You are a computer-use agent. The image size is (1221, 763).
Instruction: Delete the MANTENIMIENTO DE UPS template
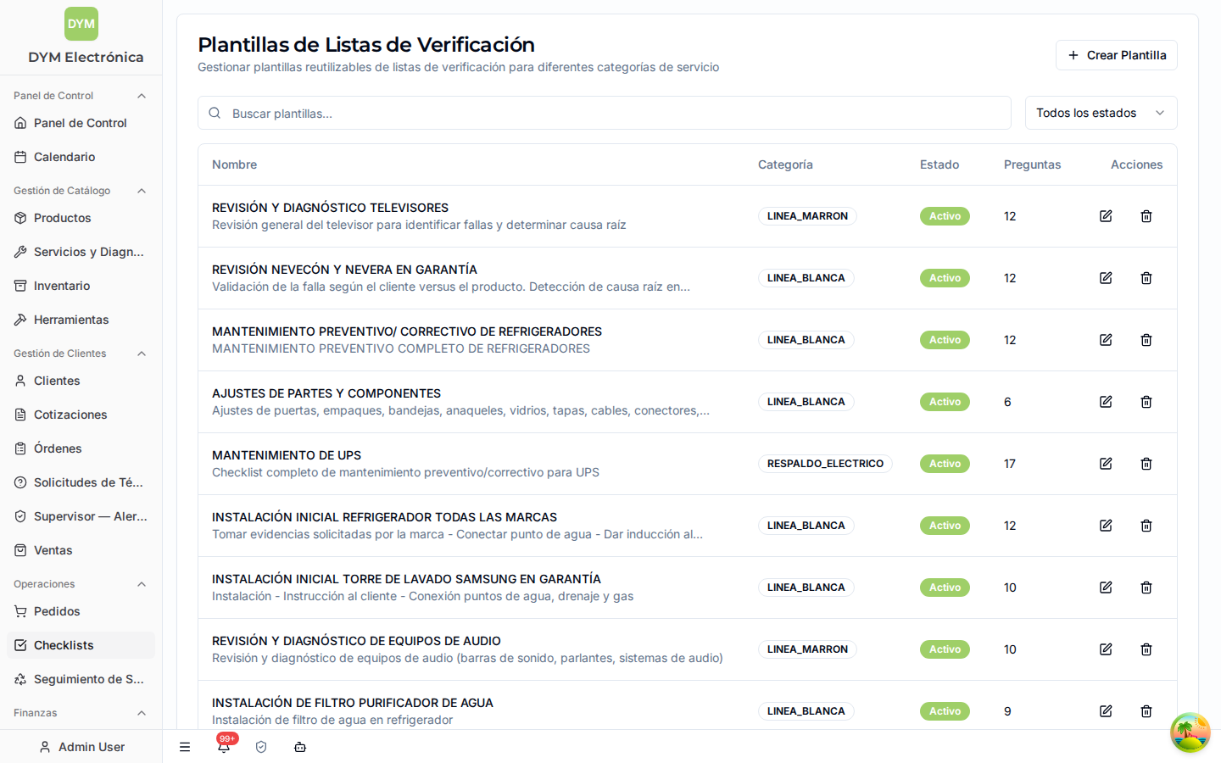1146,464
